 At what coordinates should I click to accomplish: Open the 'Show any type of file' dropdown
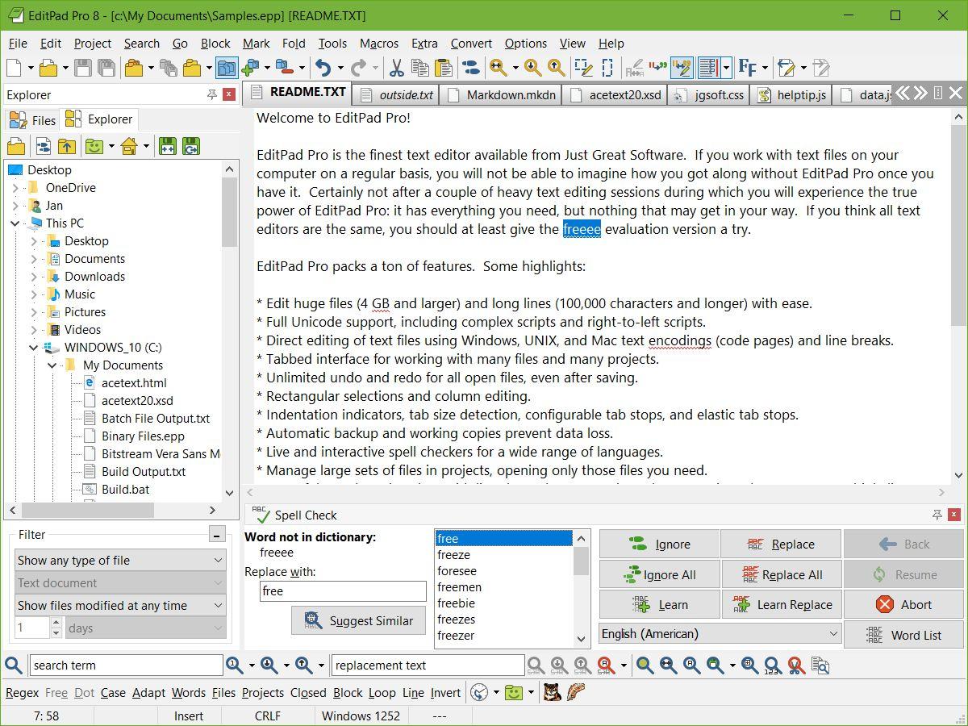pyautogui.click(x=120, y=560)
